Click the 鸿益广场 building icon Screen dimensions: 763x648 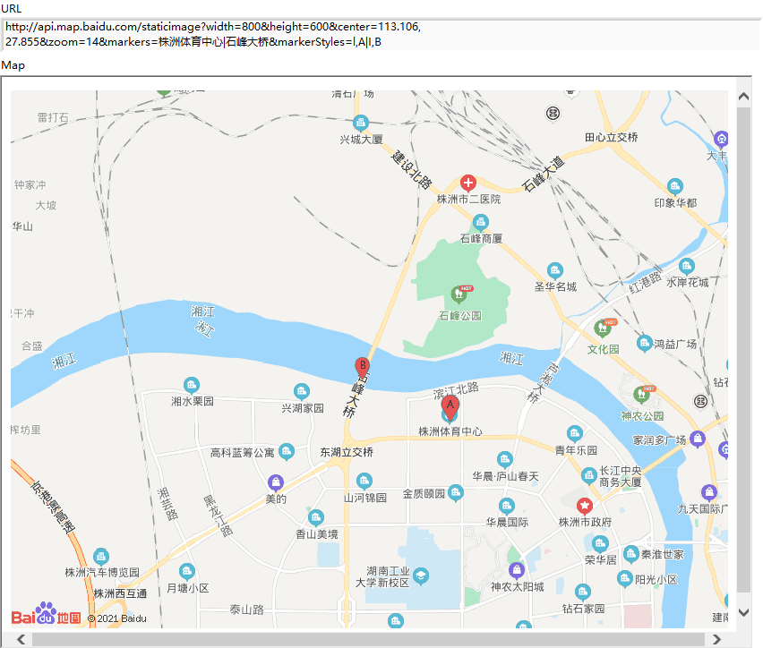(x=644, y=344)
